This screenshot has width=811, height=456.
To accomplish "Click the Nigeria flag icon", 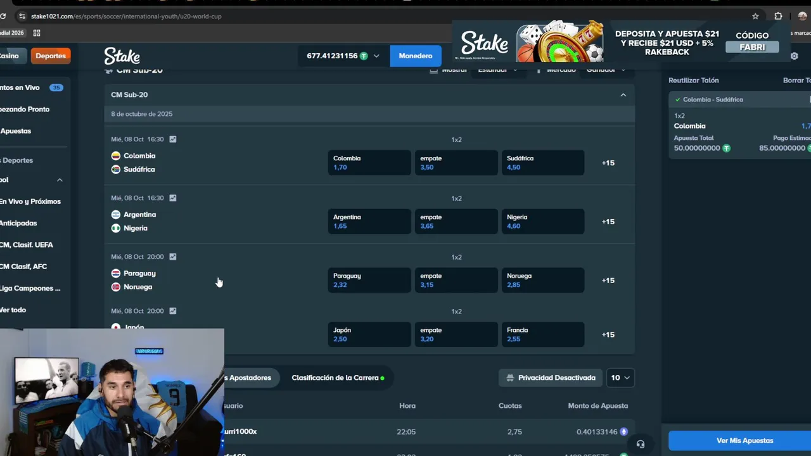I will 116,228.
